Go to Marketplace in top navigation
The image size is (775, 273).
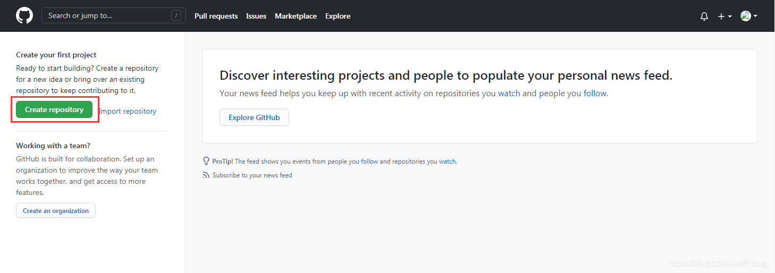click(296, 16)
